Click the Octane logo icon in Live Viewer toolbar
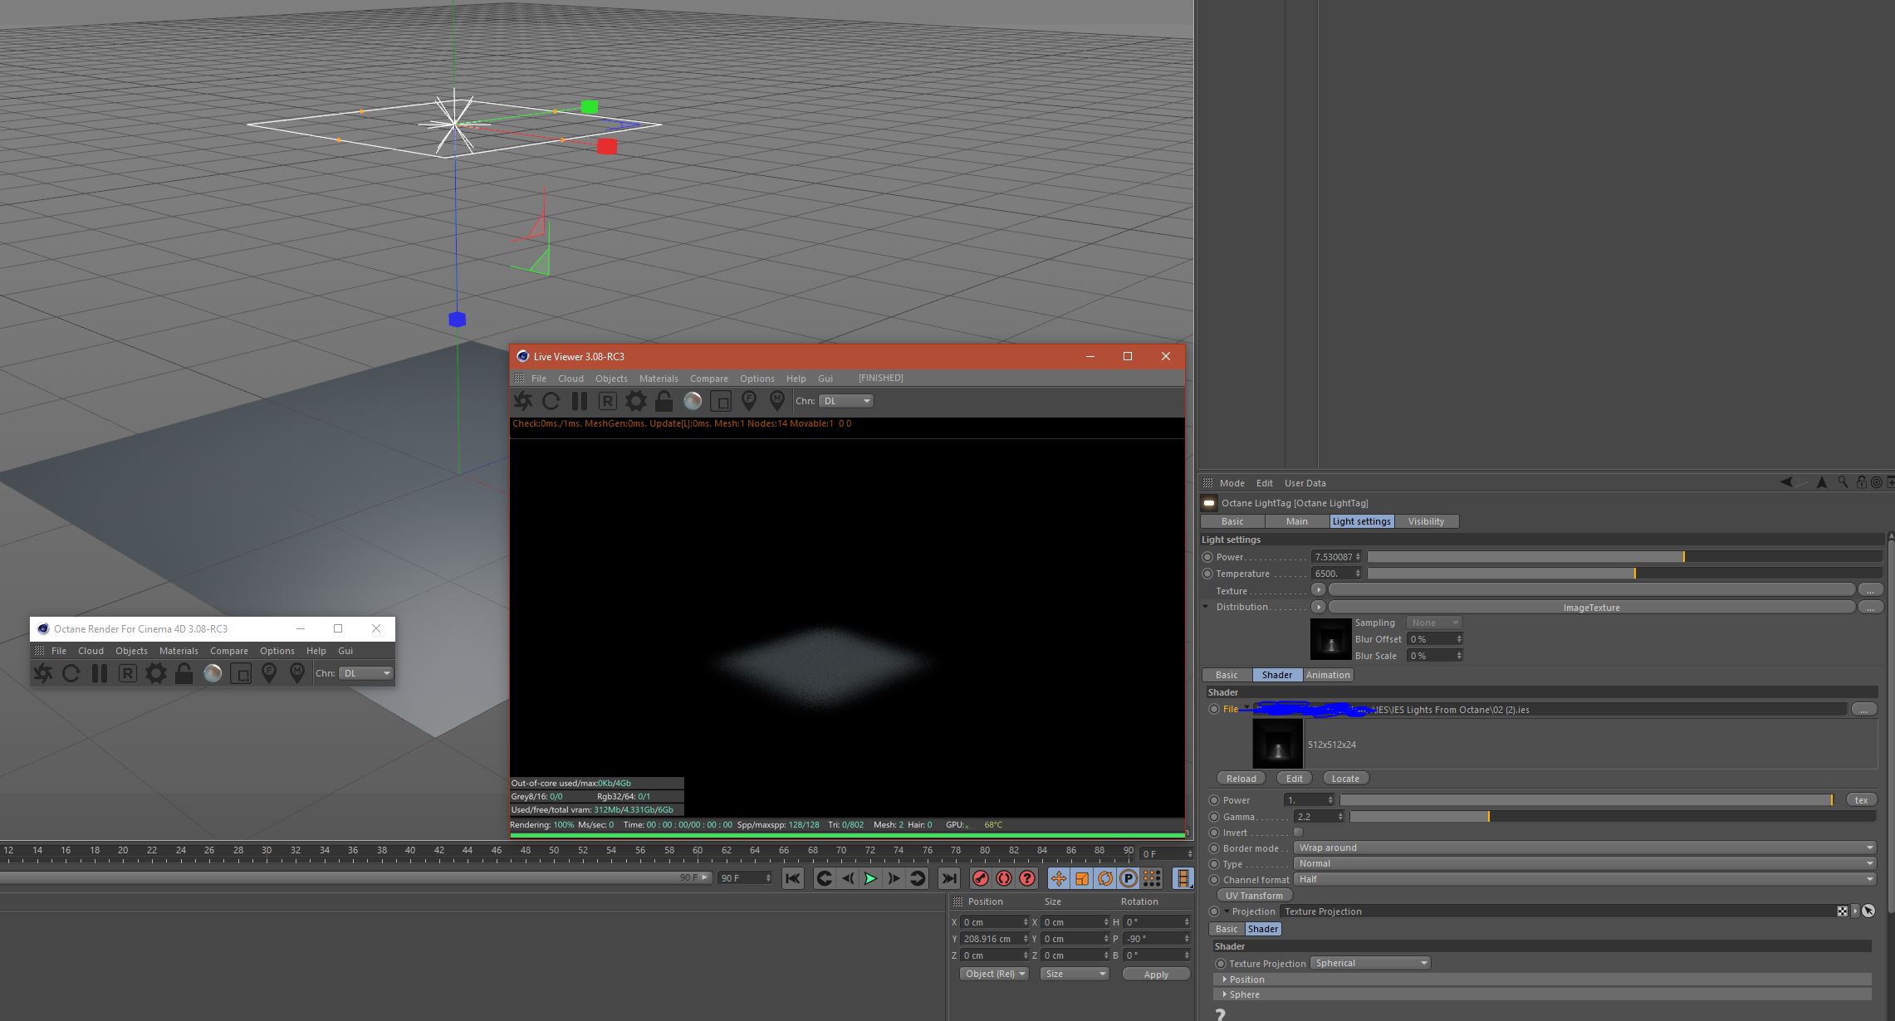This screenshot has height=1021, width=1895. (x=523, y=401)
